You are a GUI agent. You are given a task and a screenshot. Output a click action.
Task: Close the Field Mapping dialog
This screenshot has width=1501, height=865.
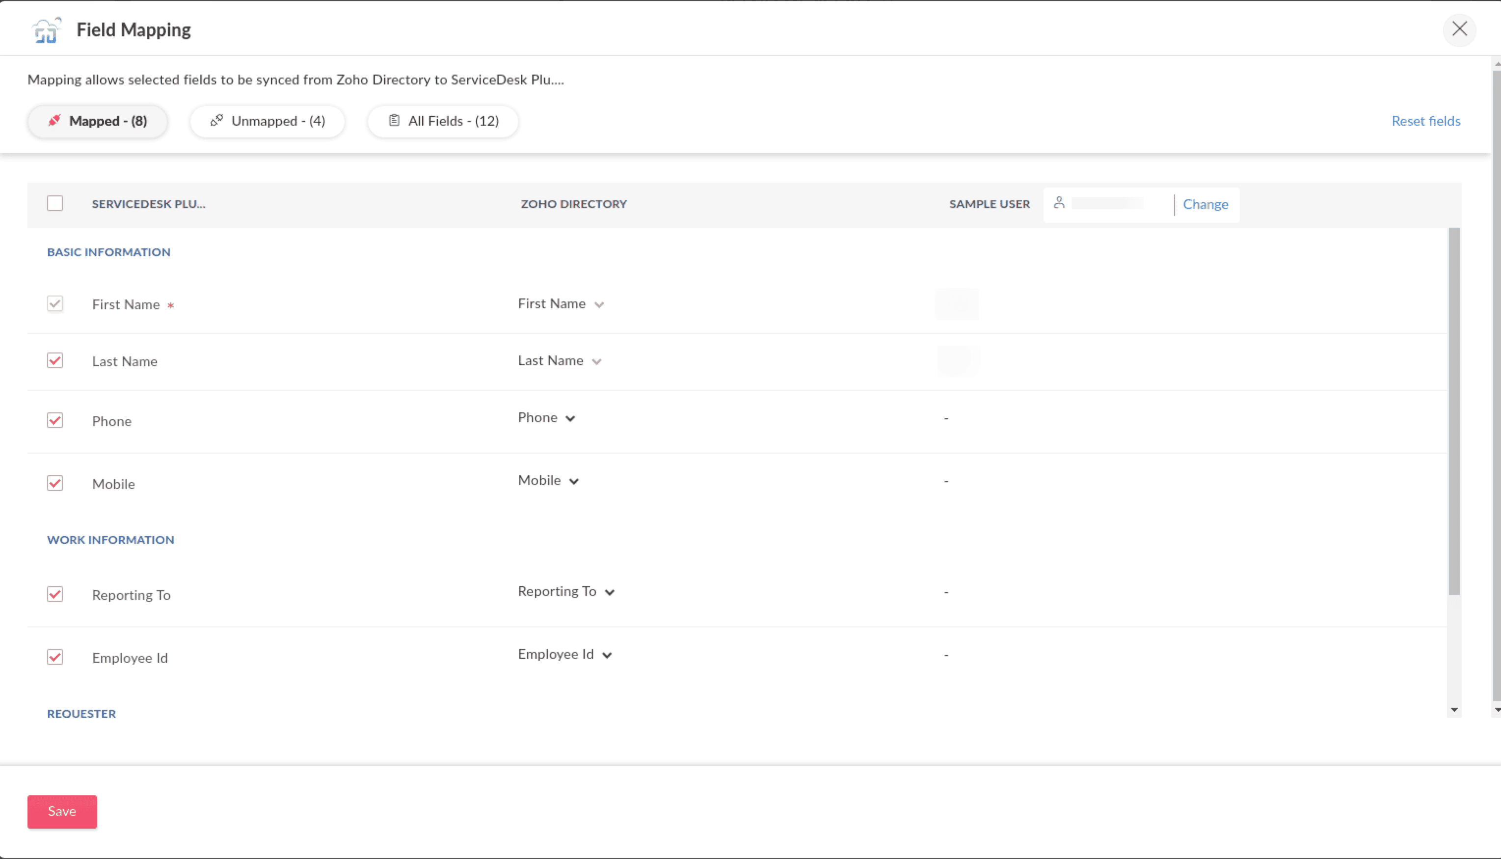coord(1459,29)
